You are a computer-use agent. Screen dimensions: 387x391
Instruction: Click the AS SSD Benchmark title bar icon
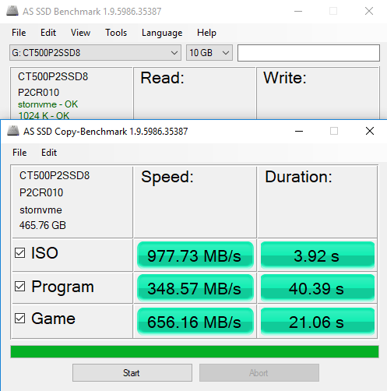click(x=12, y=11)
